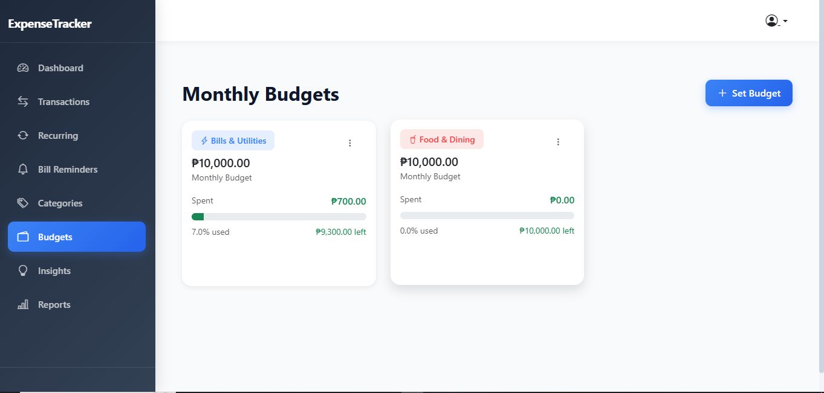Click the Bill Reminders bell icon
Image resolution: width=824 pixels, height=393 pixels.
(x=23, y=170)
